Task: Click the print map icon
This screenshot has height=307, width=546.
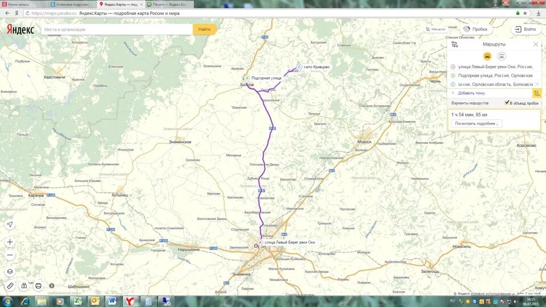Action: 38,286
